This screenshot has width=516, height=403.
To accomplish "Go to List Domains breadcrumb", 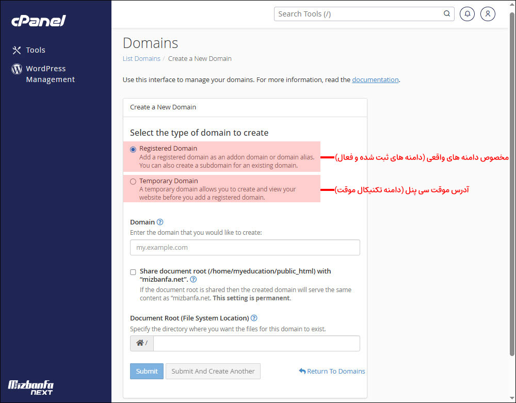I will [141, 58].
